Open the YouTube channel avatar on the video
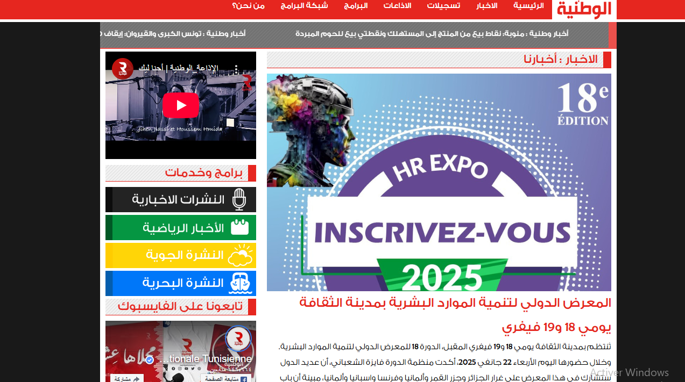Image resolution: width=685 pixels, height=382 pixels. pos(123,69)
